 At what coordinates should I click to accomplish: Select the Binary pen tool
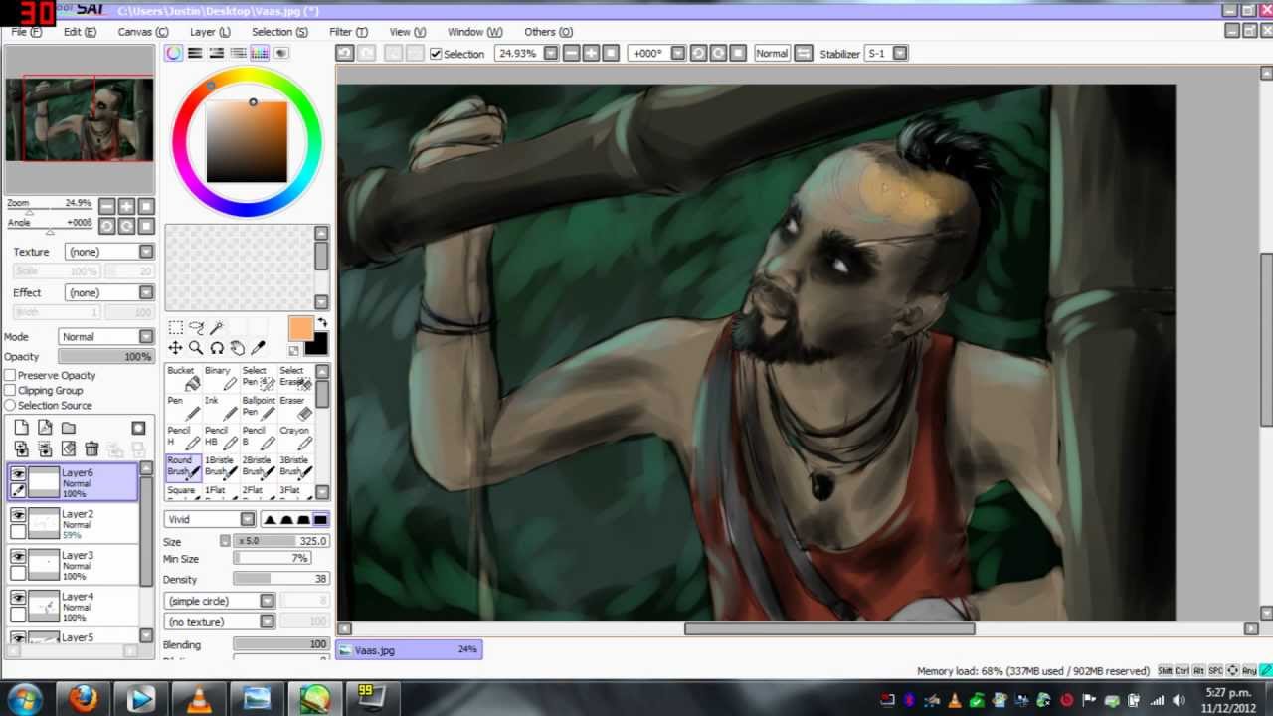(221, 377)
